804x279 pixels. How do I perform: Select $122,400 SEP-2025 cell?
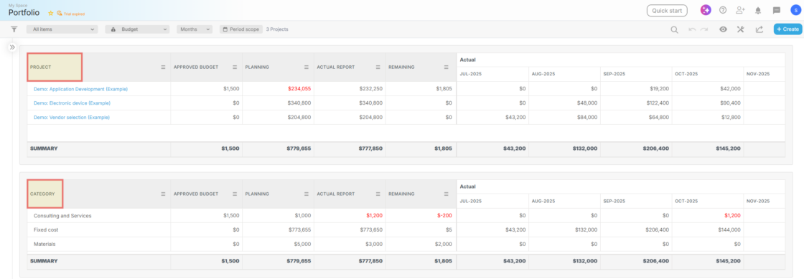point(636,103)
